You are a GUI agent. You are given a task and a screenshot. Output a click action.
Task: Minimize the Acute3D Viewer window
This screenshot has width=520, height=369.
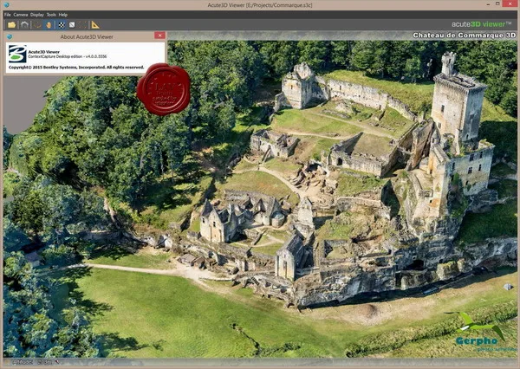[490, 4]
